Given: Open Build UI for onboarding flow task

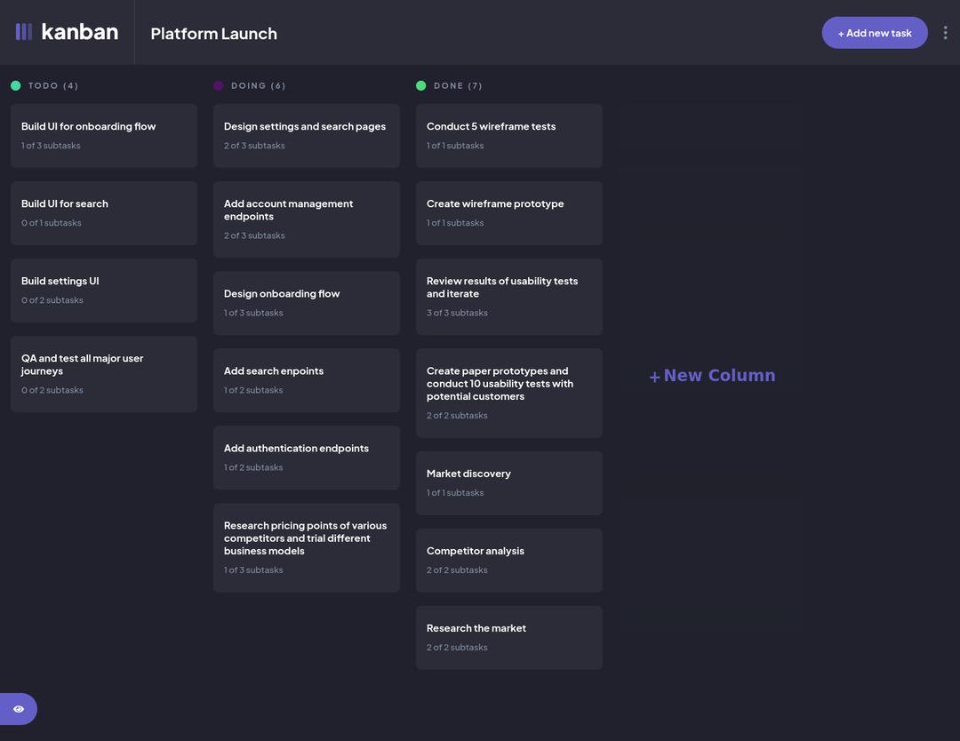Looking at the screenshot, I should click(104, 135).
